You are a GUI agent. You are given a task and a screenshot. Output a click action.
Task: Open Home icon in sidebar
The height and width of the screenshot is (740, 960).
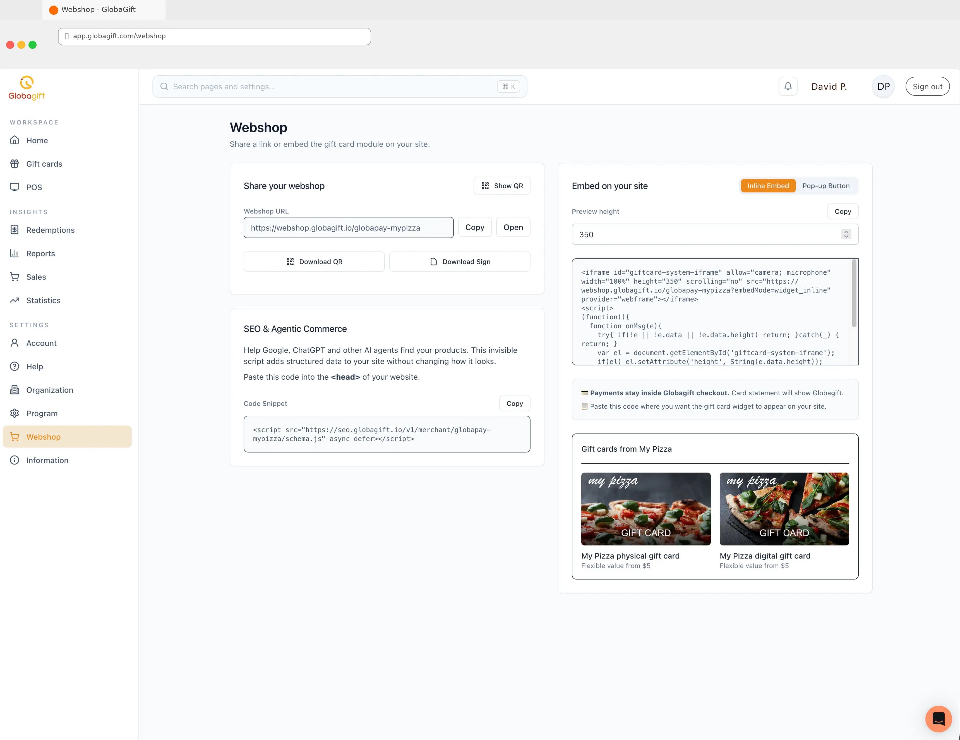(15, 140)
